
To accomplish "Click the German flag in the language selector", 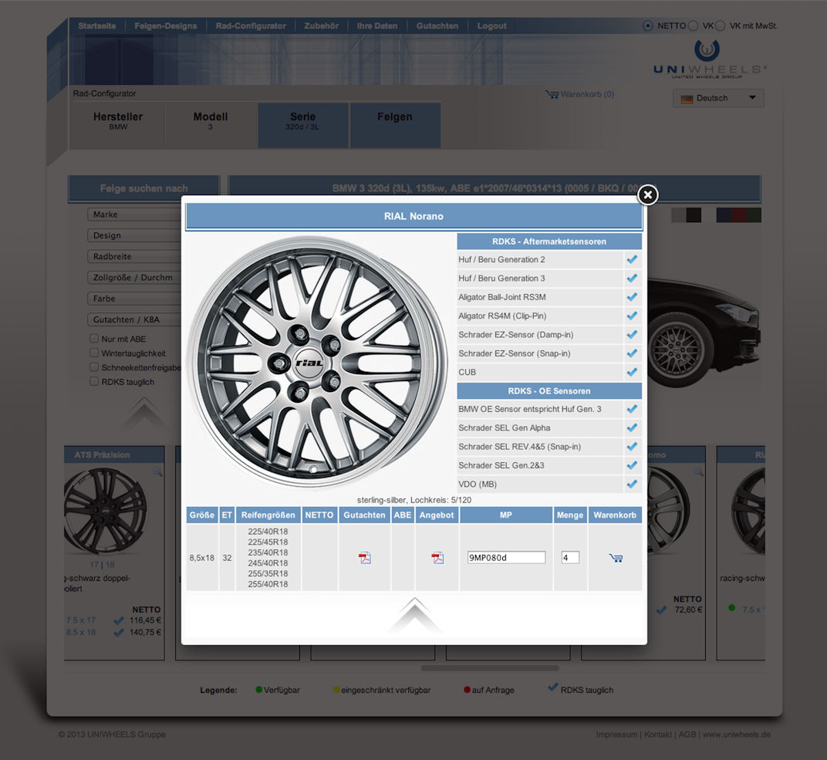I will (x=687, y=98).
